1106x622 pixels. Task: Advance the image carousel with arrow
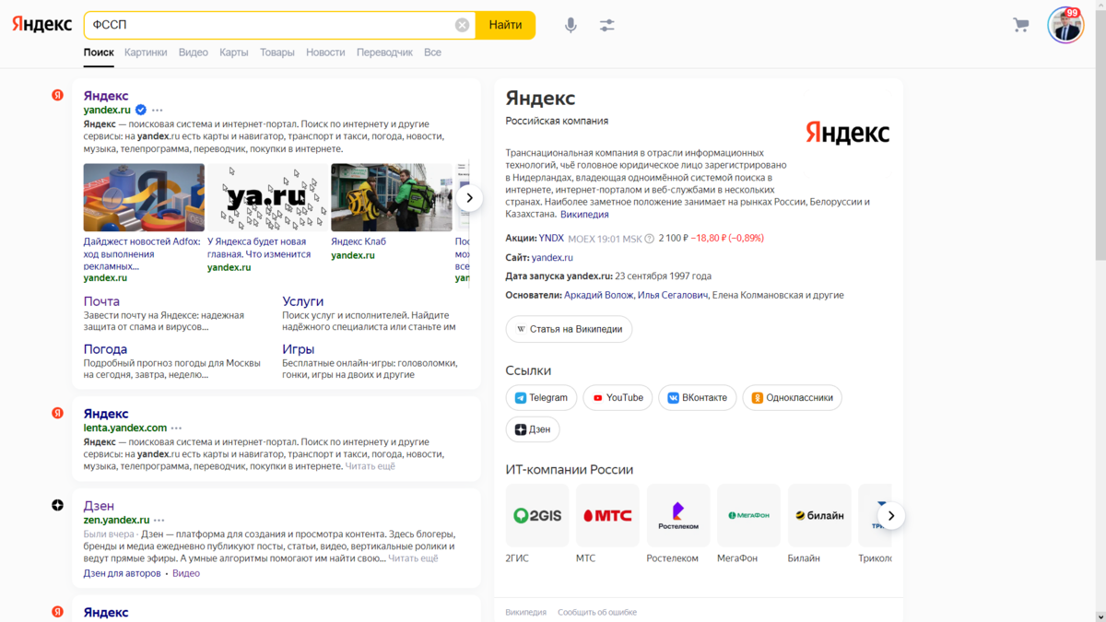(469, 197)
